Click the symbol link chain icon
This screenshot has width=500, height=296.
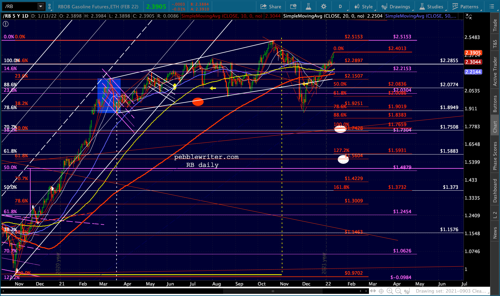(49, 6)
